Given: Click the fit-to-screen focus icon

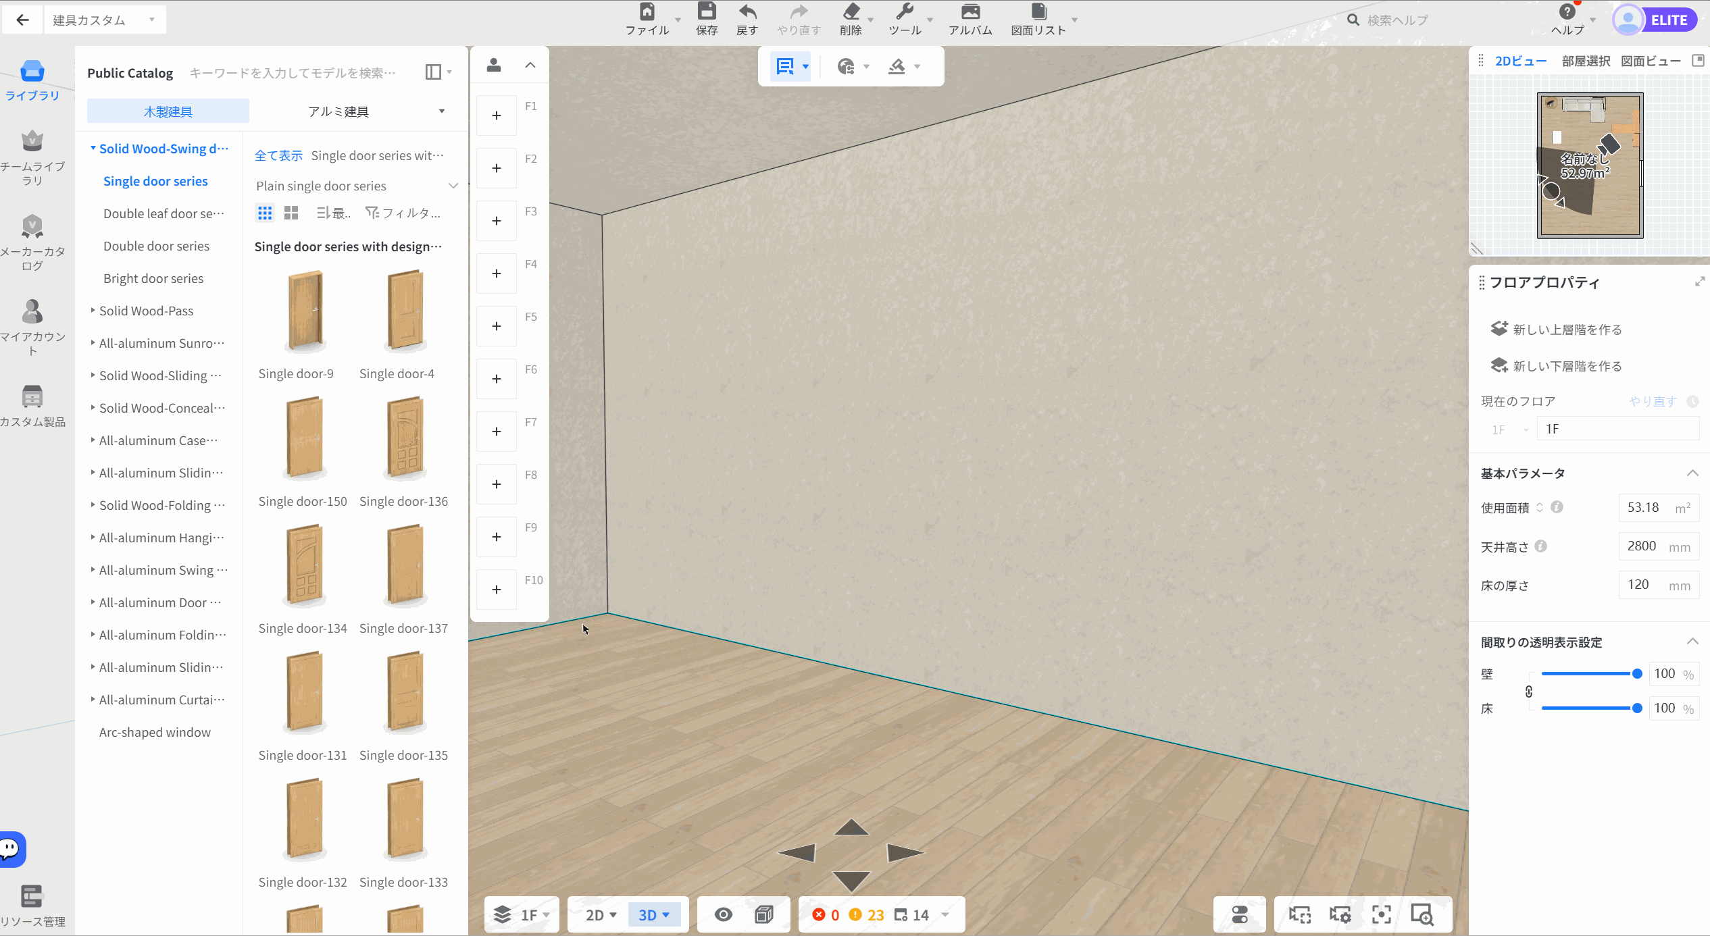Looking at the screenshot, I should (x=1382, y=914).
